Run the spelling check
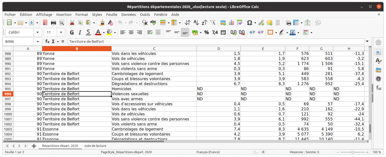The width and height of the screenshot is (386, 157). pyautogui.click(x=153, y=23)
